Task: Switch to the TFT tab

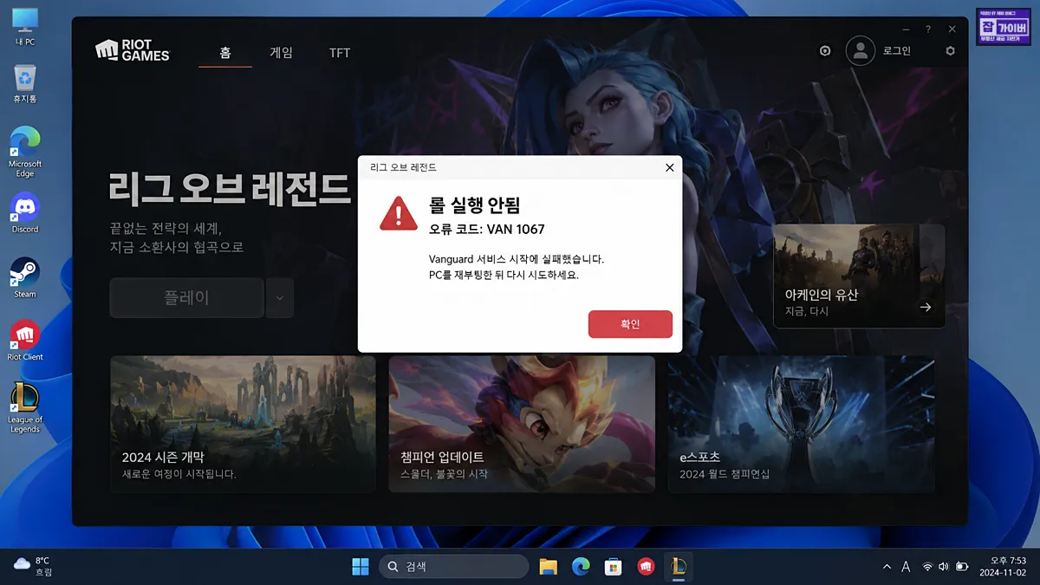Action: (x=340, y=53)
